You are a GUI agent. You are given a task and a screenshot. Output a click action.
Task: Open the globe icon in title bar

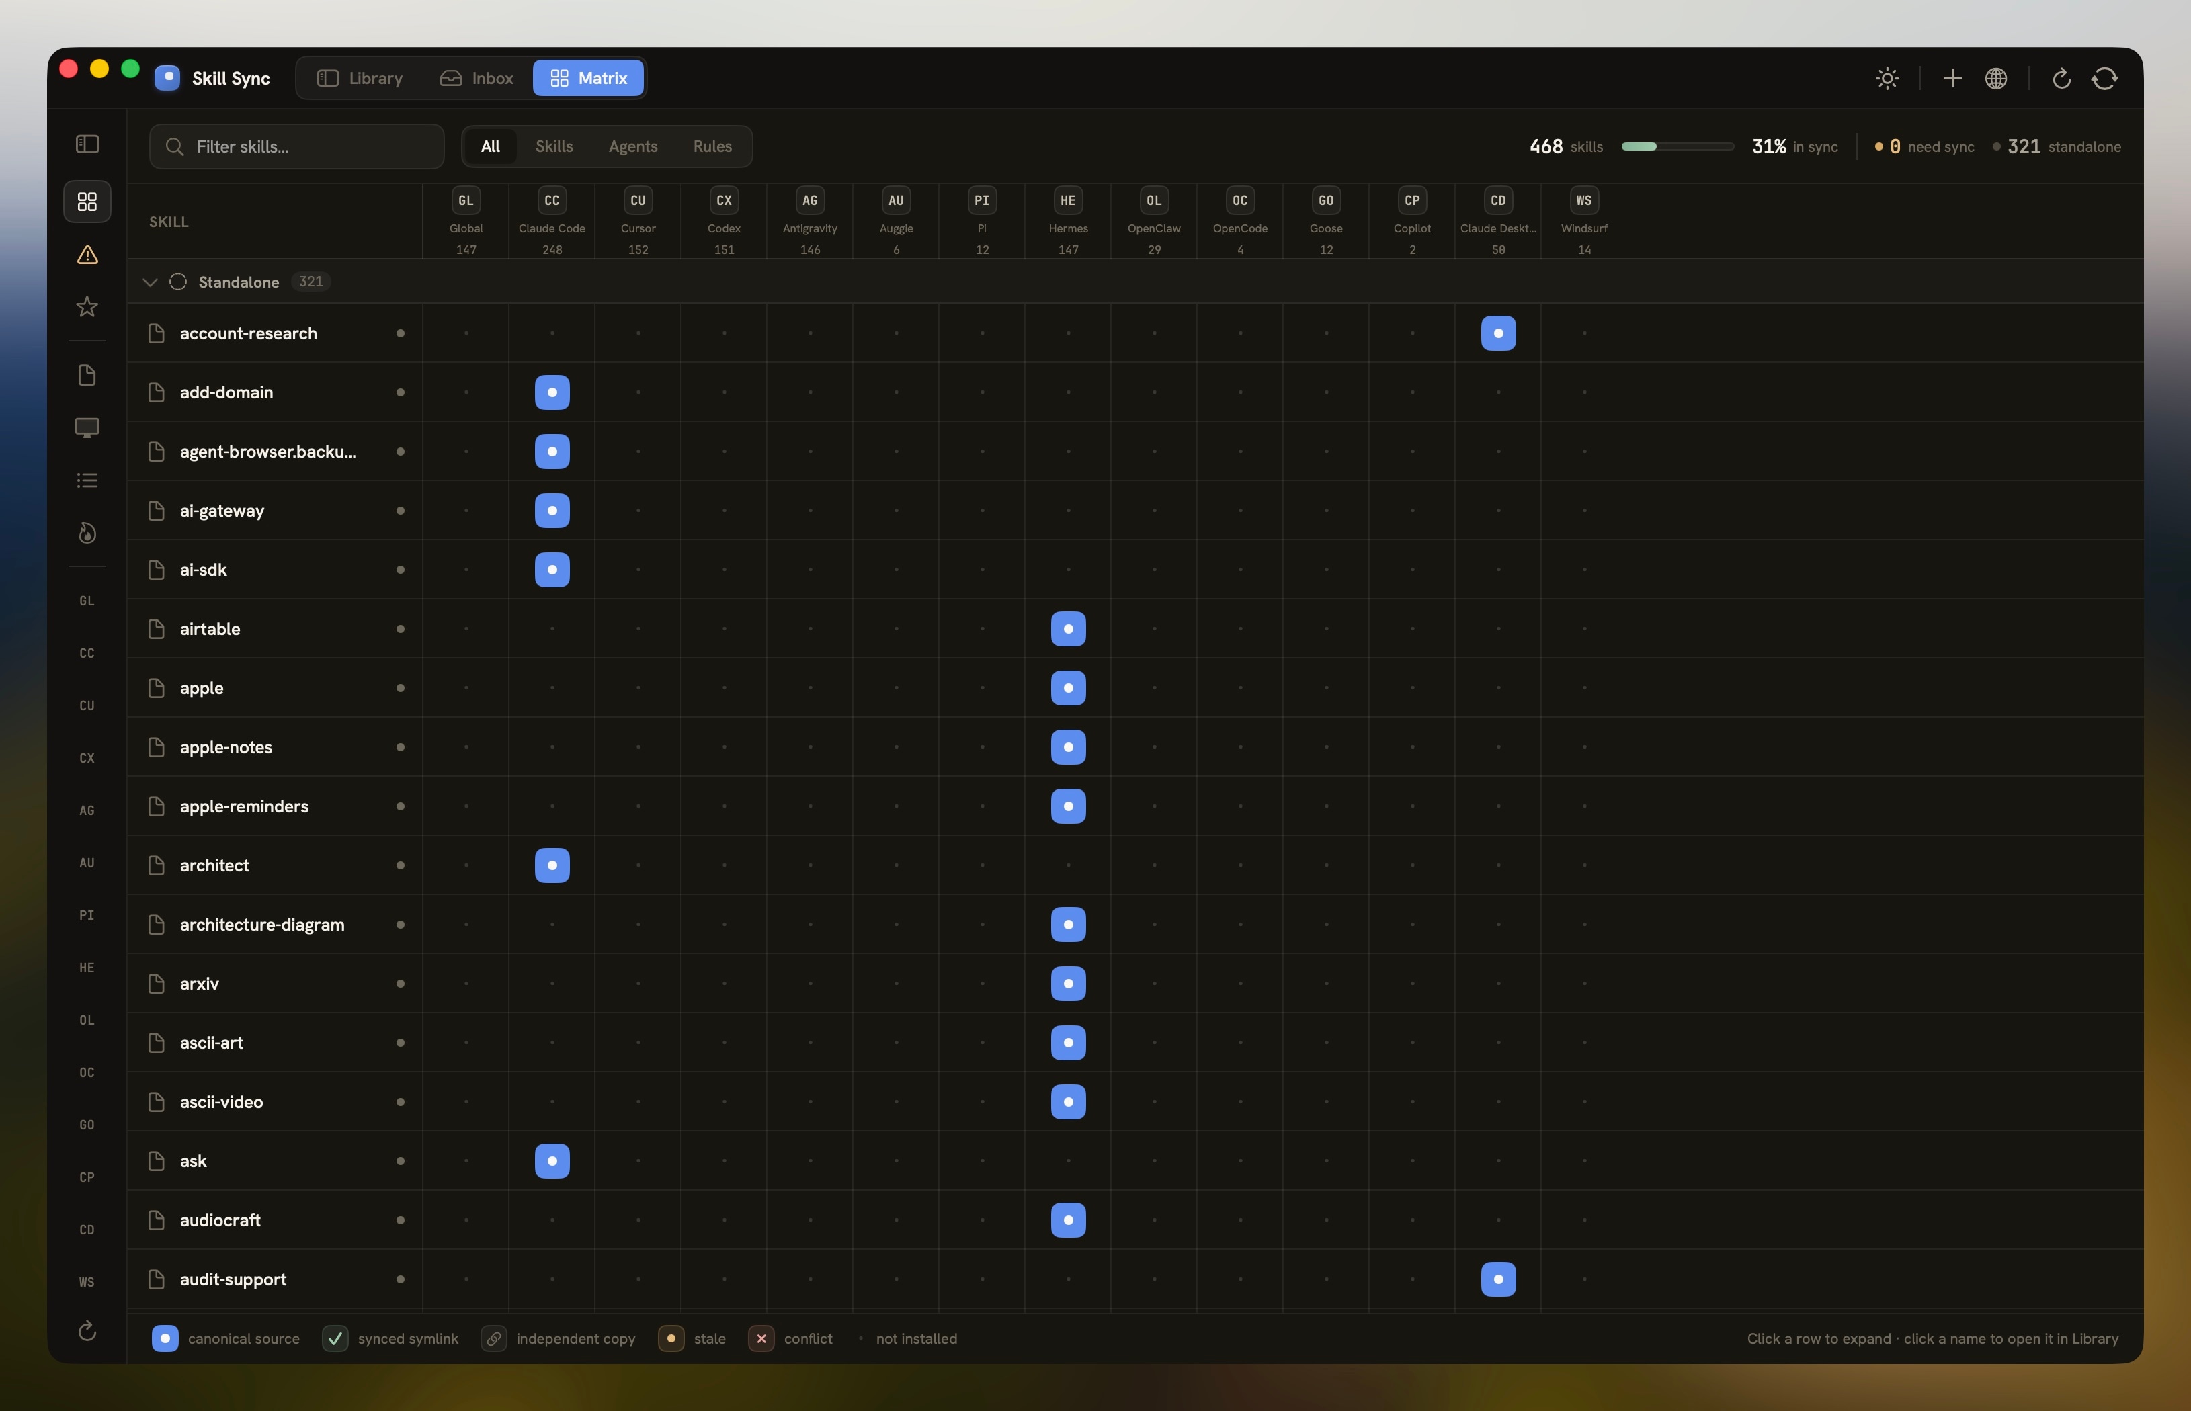(x=1996, y=78)
